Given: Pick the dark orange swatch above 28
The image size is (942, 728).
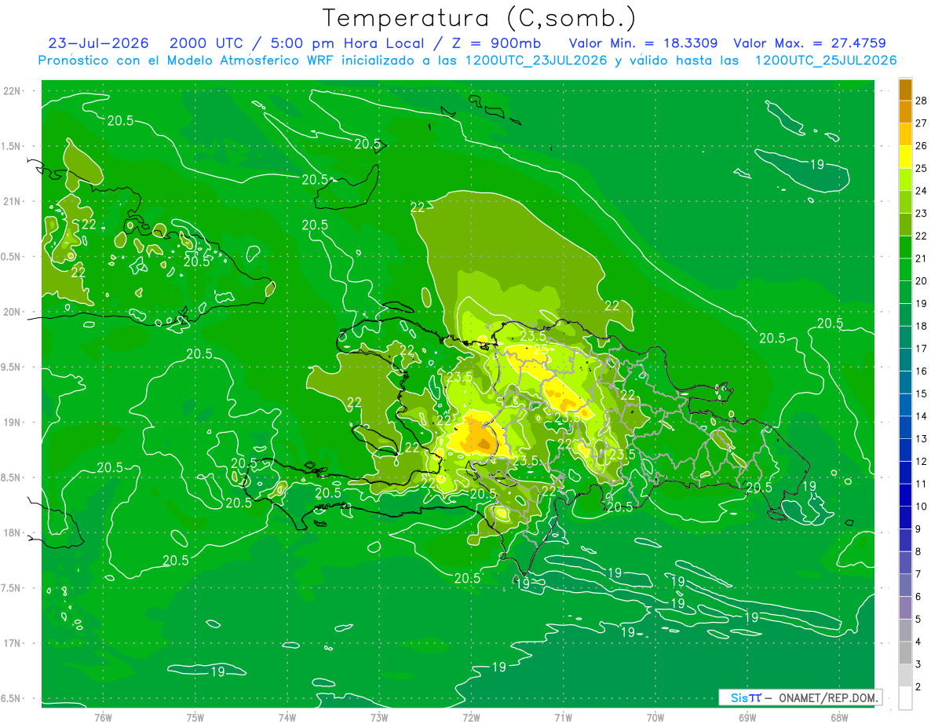Looking at the screenshot, I should (x=905, y=90).
